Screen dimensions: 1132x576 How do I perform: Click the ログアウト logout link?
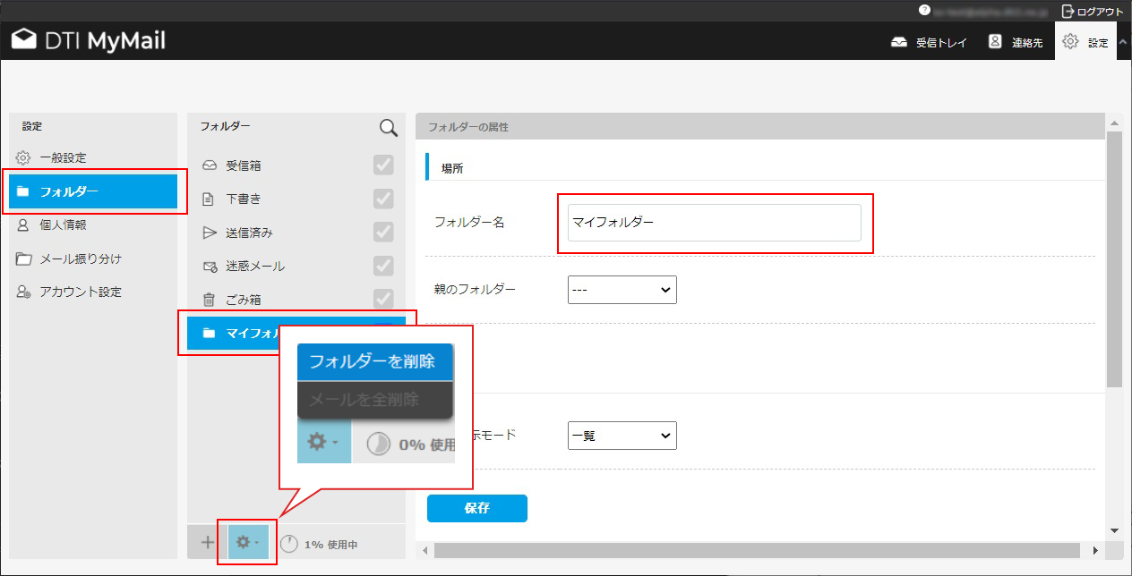tap(1092, 12)
